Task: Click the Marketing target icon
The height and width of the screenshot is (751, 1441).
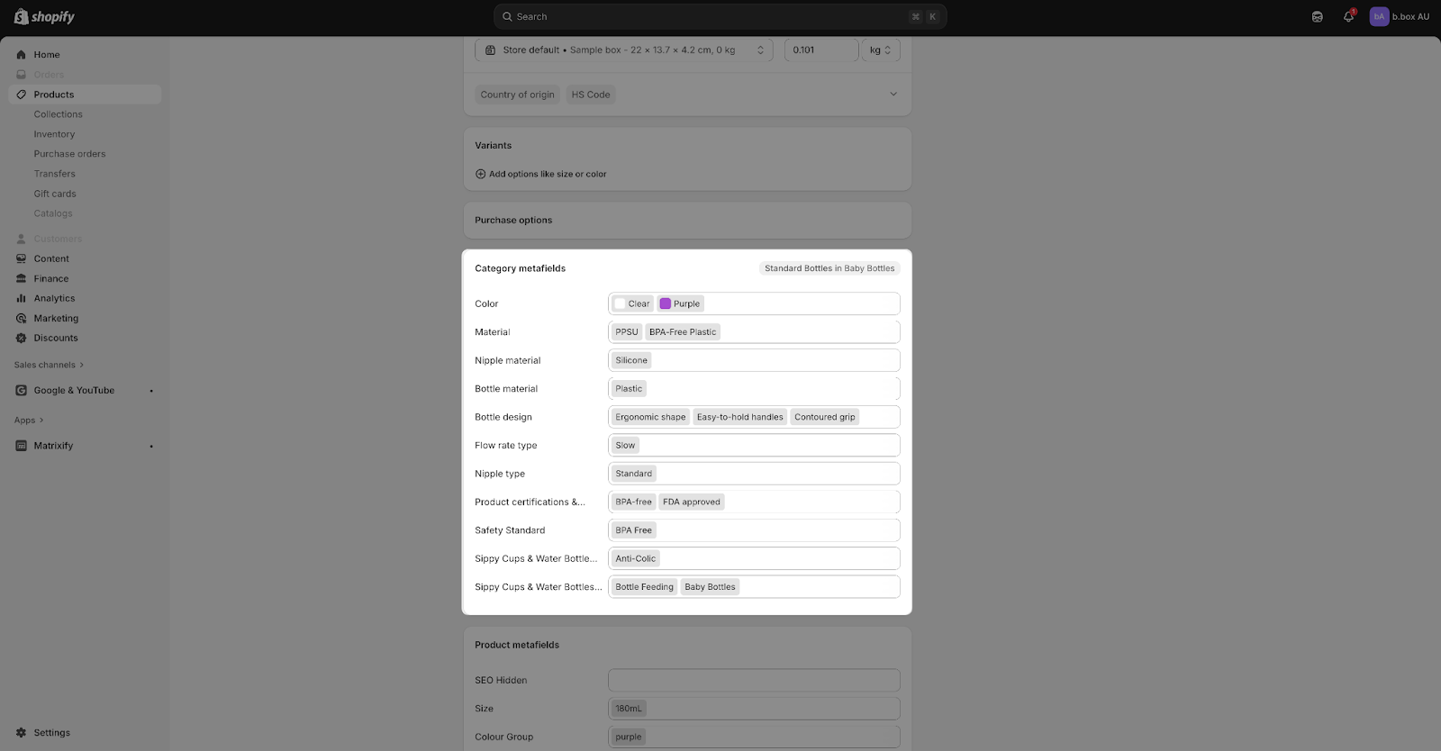Action: 22,319
